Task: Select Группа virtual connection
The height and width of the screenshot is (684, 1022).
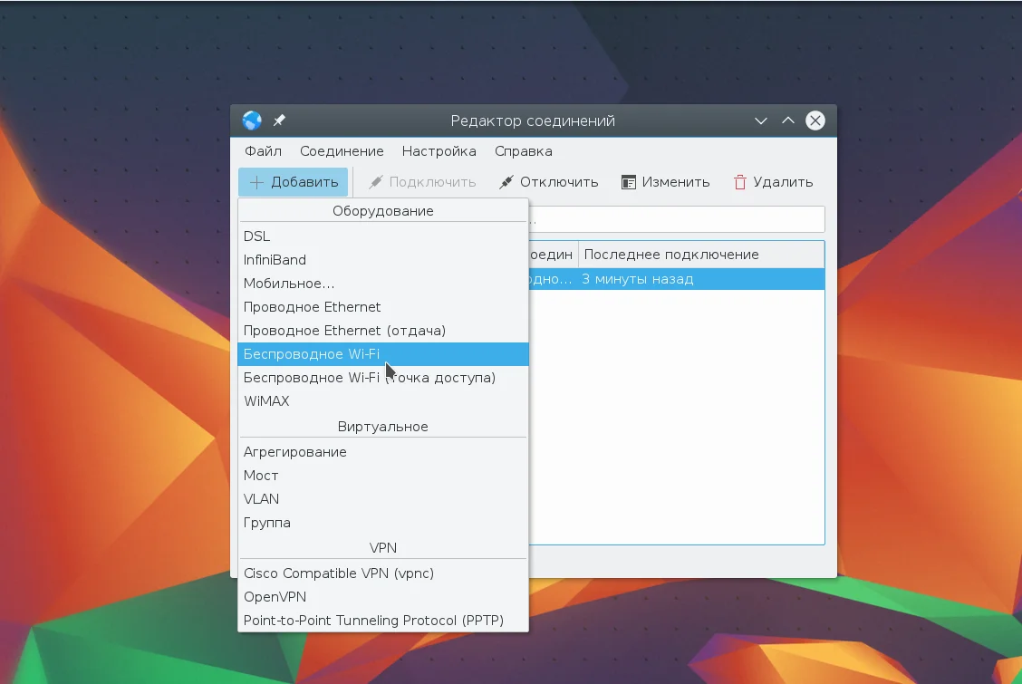Action: pyautogui.click(x=383, y=523)
